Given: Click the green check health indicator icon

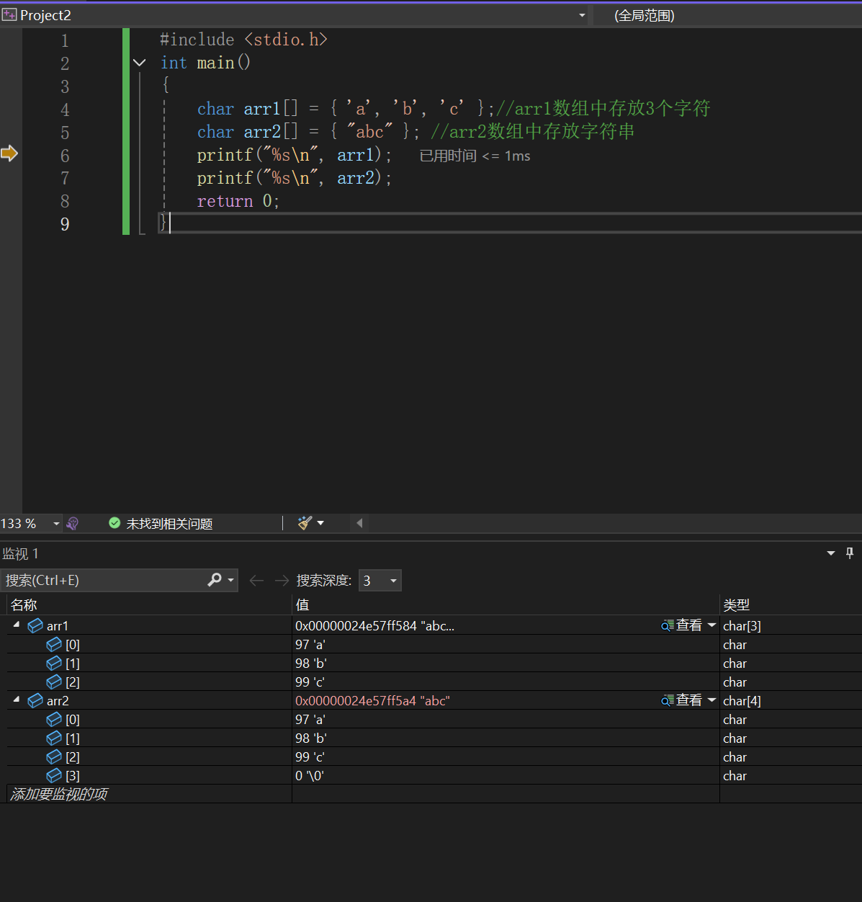Looking at the screenshot, I should coord(115,523).
